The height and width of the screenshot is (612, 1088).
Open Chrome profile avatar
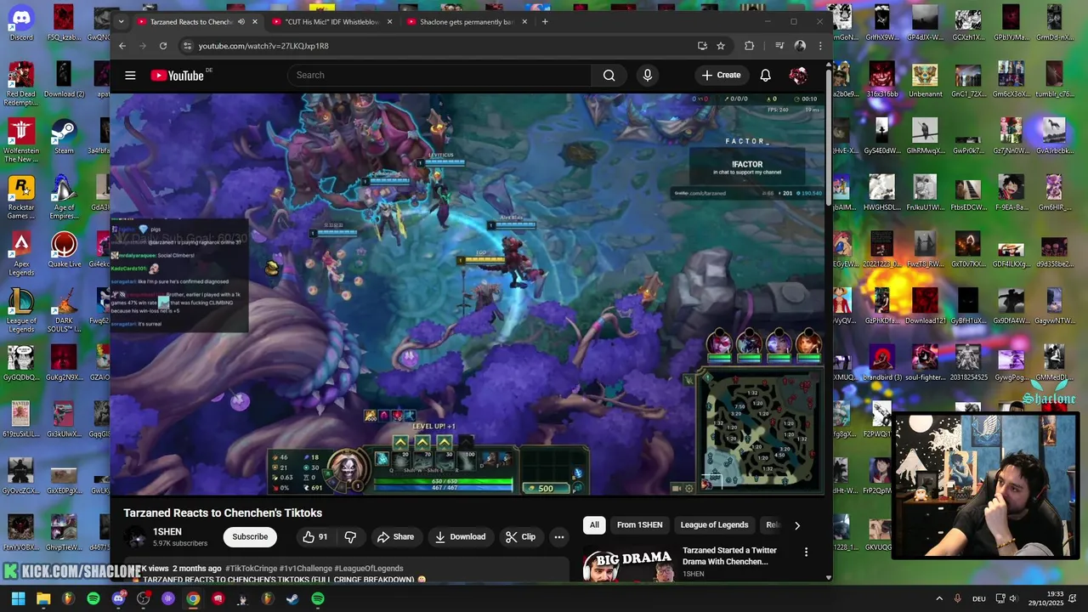(x=800, y=46)
